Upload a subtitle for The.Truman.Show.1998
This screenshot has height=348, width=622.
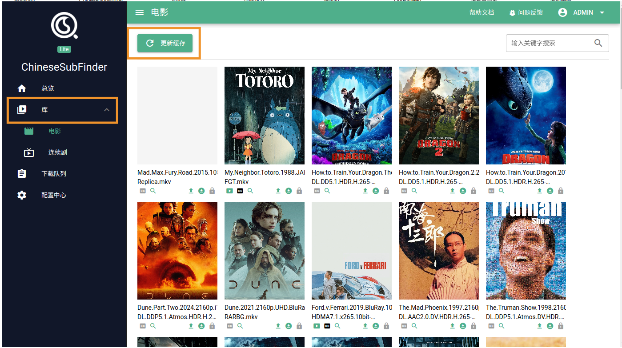pyautogui.click(x=539, y=326)
